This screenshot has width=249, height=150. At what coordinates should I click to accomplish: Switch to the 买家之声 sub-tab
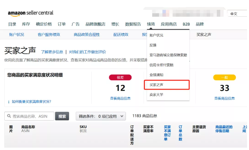coord(204,35)
